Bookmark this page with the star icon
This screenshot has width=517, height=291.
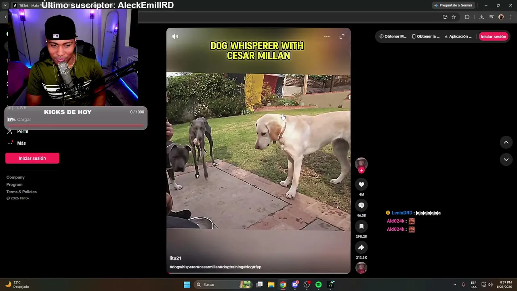tap(454, 17)
